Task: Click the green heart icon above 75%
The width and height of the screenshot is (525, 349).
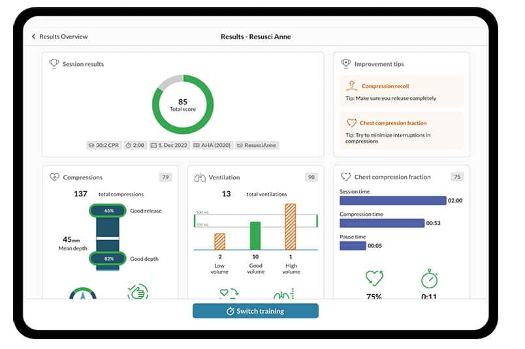Action: [374, 279]
